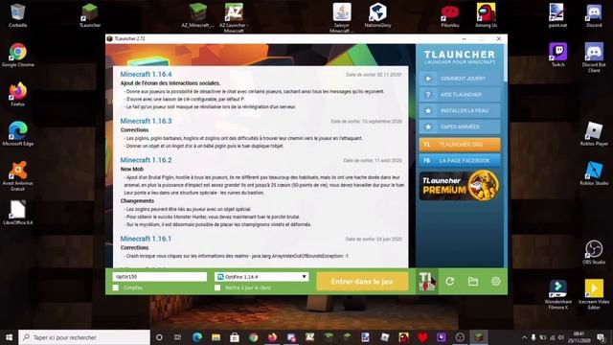Select TLauncher desktop shortcut
Viewport: 613px width, 345px height.
(x=89, y=15)
